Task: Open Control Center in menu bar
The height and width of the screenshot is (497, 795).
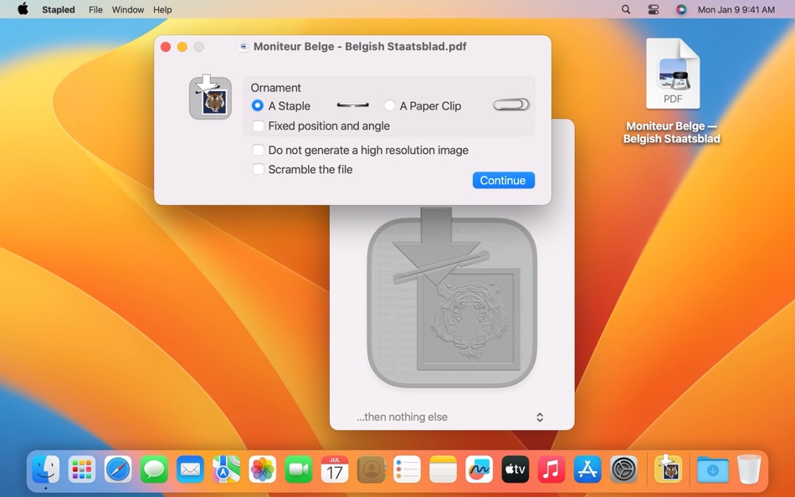Action: 654,9
